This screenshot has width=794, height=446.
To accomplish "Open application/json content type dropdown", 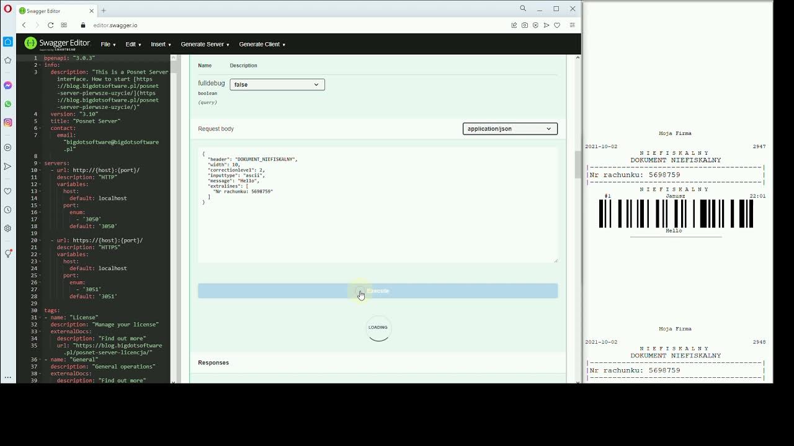I will pos(510,129).
